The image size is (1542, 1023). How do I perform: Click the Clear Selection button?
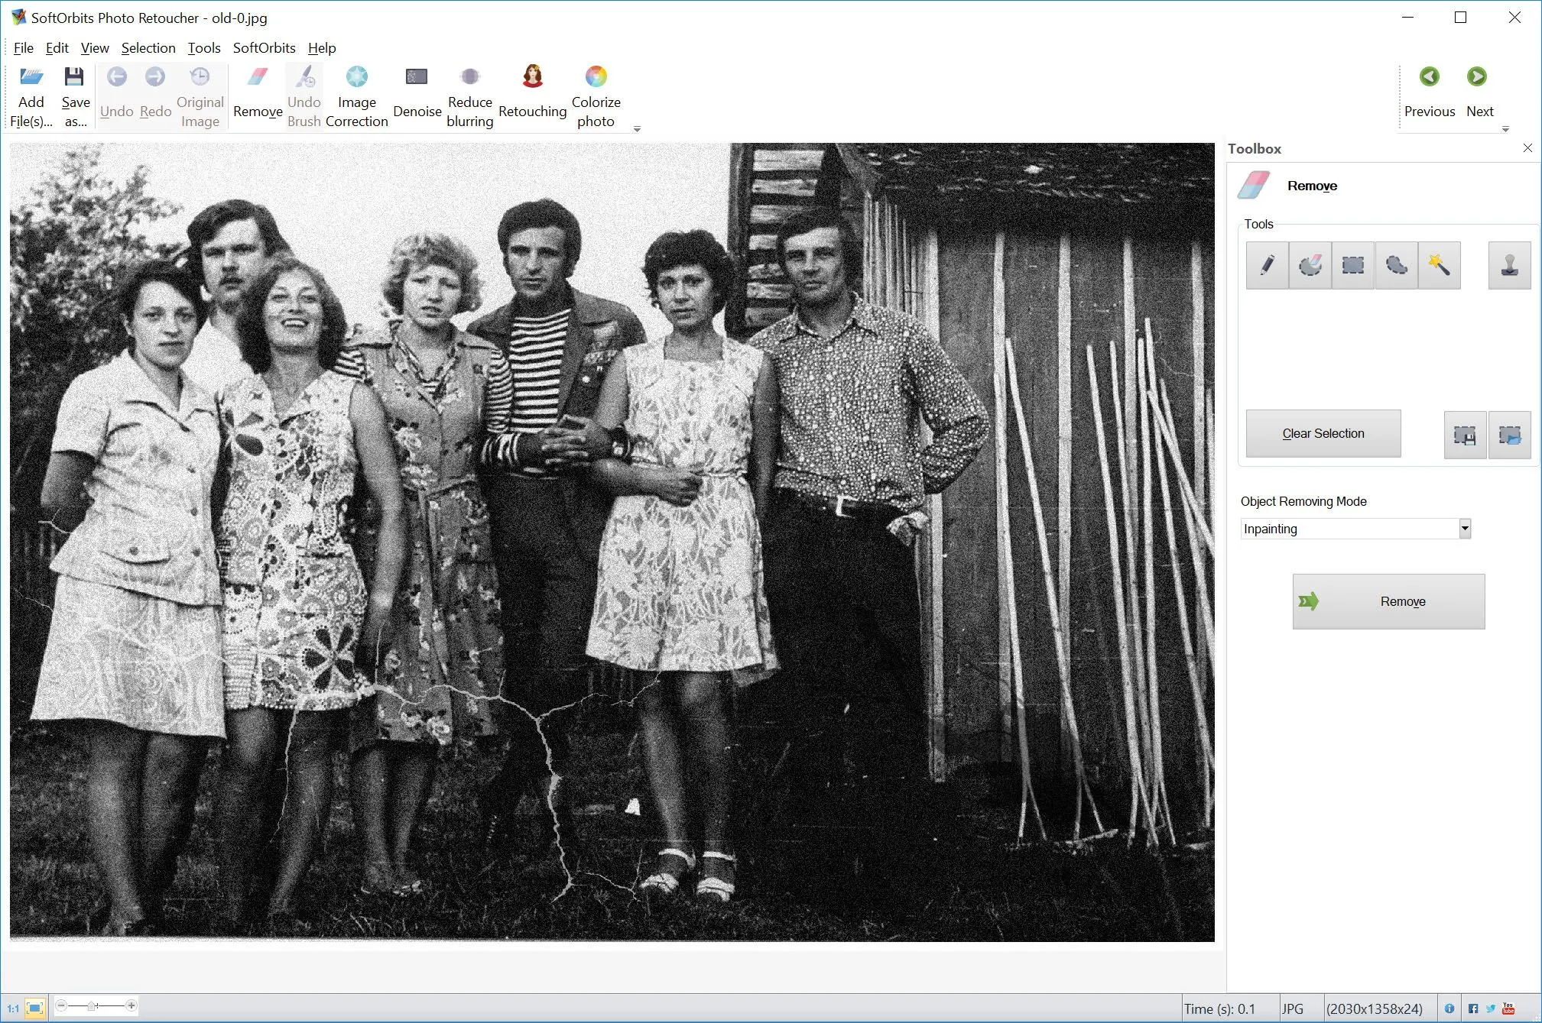click(1322, 432)
